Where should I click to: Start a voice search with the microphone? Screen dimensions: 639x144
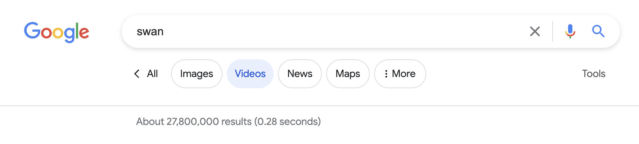pos(570,31)
